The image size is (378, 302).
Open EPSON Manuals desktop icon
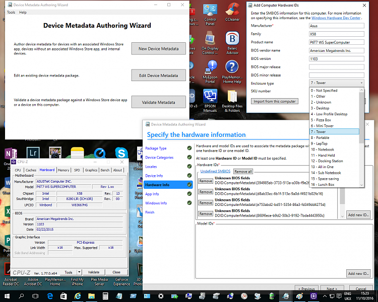[x=210, y=101]
